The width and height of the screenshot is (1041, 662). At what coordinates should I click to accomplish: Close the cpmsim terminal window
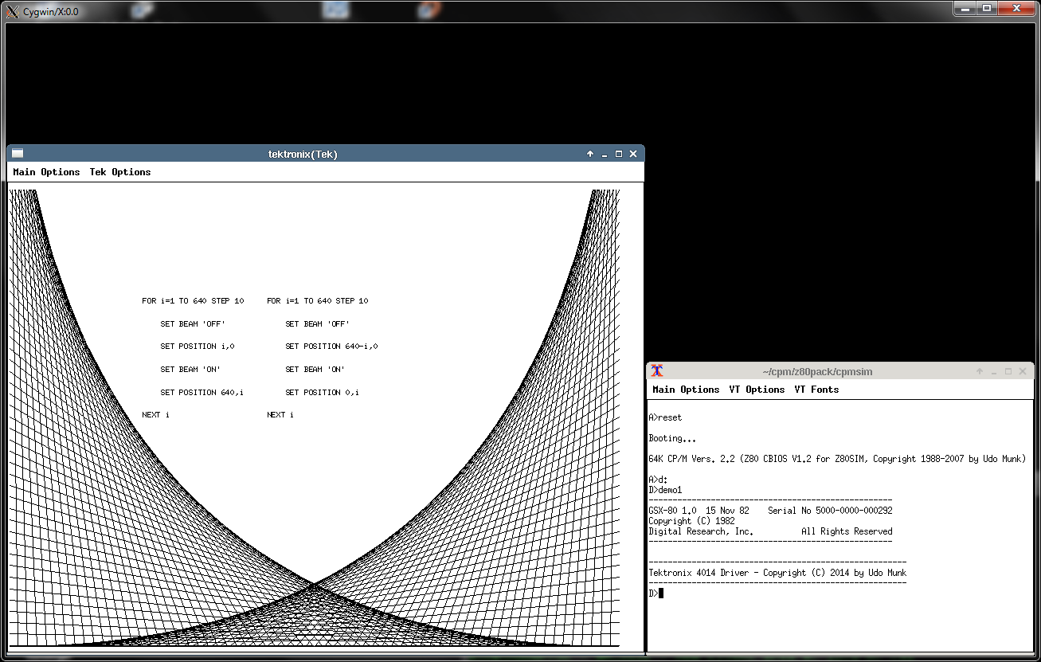click(x=1023, y=371)
